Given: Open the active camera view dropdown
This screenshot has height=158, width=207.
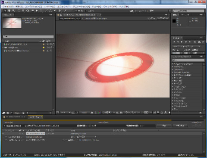Looking at the screenshot, I should pyautogui.click(x=132, y=113).
